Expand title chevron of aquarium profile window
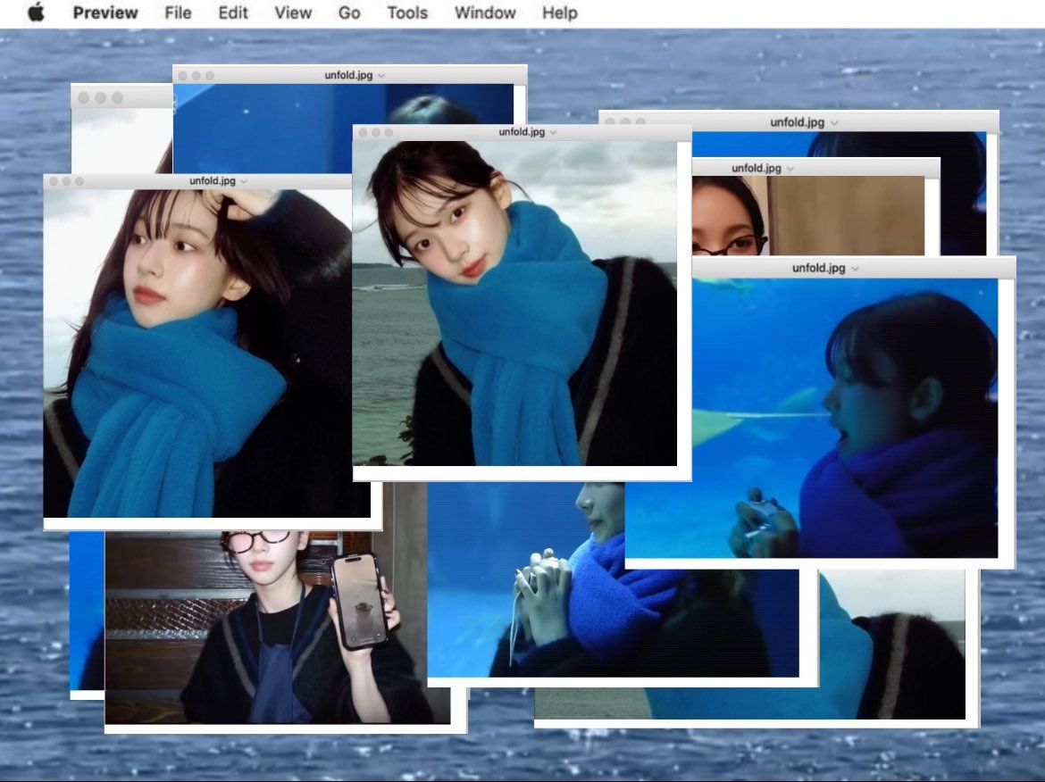This screenshot has height=782, width=1045. pos(855,269)
